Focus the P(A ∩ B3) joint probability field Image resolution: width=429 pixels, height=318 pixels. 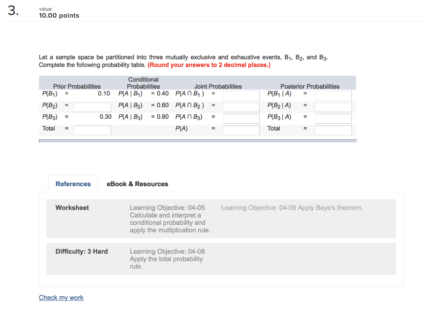[241, 119]
